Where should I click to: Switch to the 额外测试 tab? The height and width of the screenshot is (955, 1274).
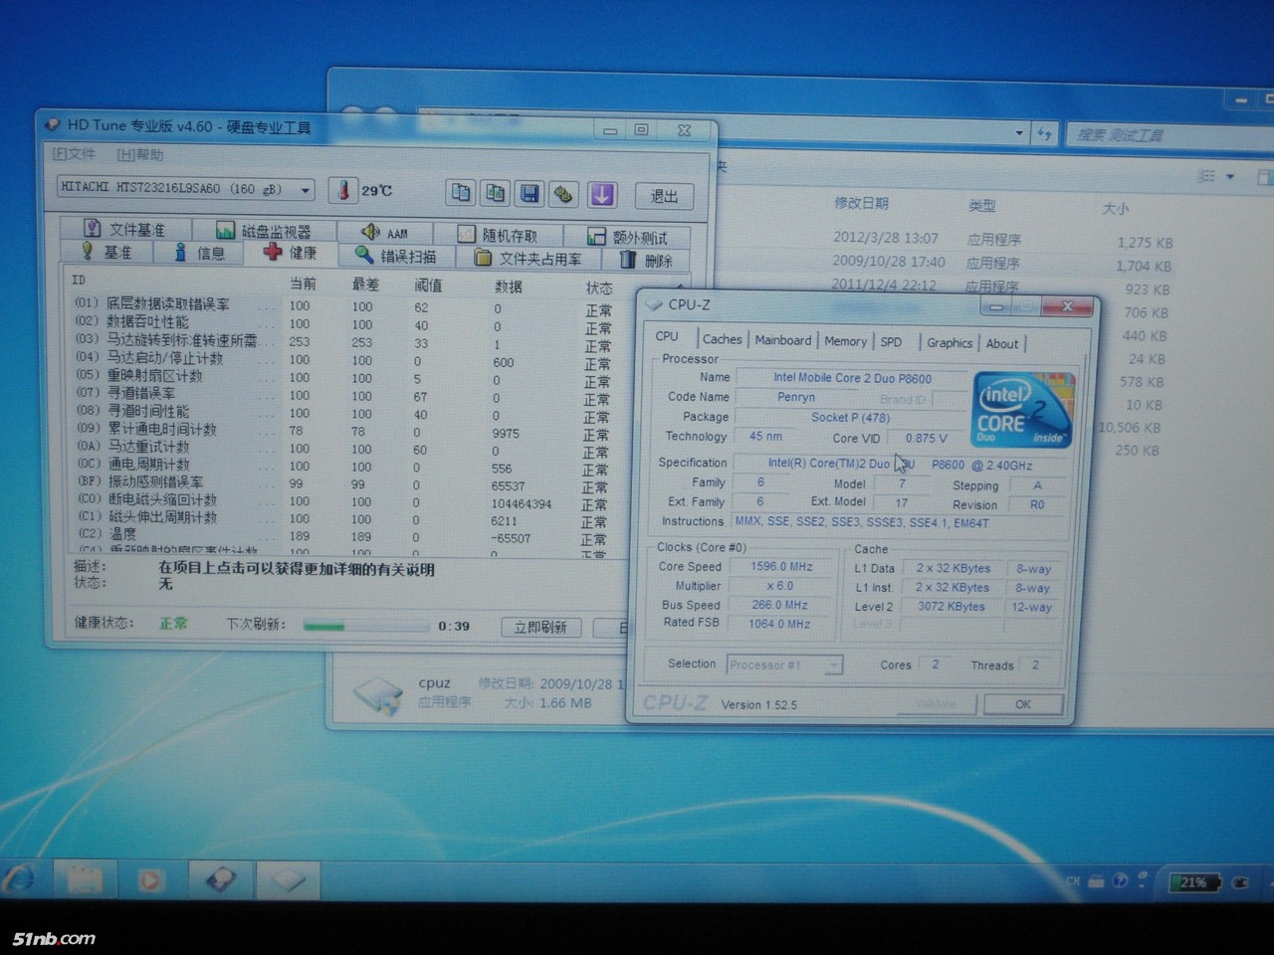coord(628,237)
